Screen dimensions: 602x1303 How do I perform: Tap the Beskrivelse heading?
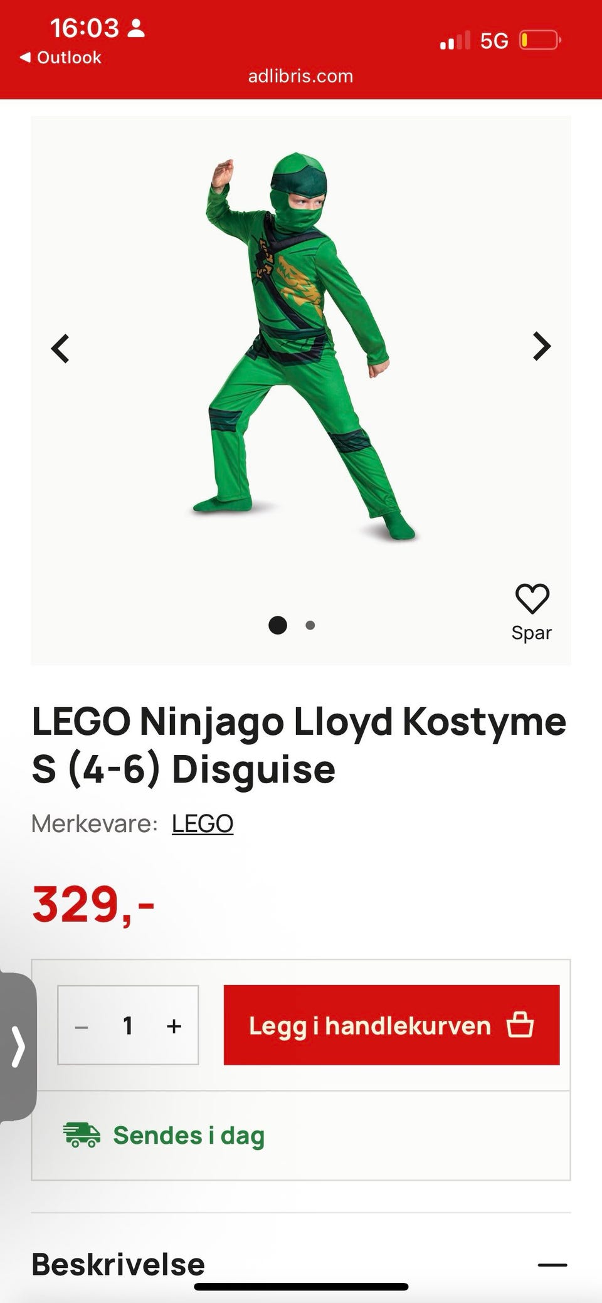click(118, 1264)
